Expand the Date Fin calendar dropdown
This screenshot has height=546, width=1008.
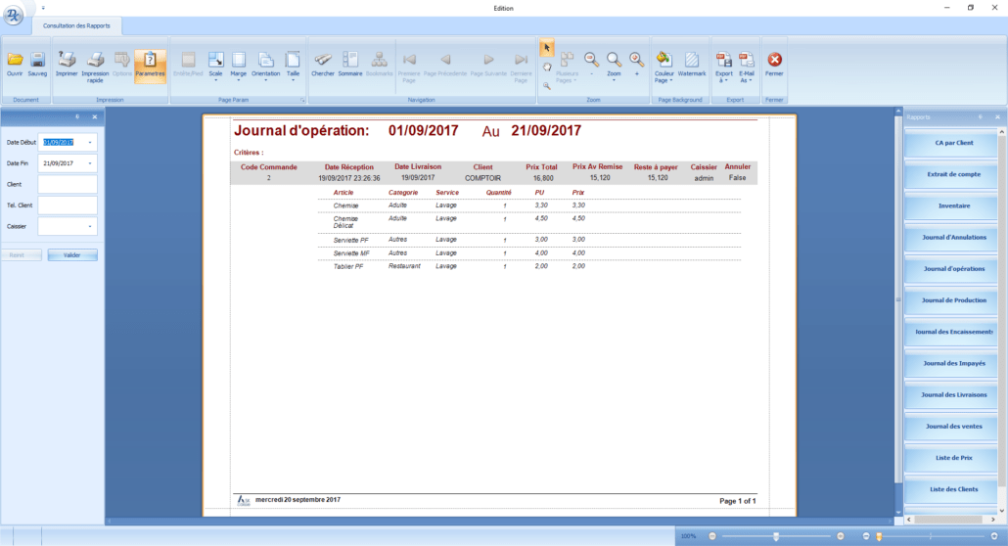point(90,163)
